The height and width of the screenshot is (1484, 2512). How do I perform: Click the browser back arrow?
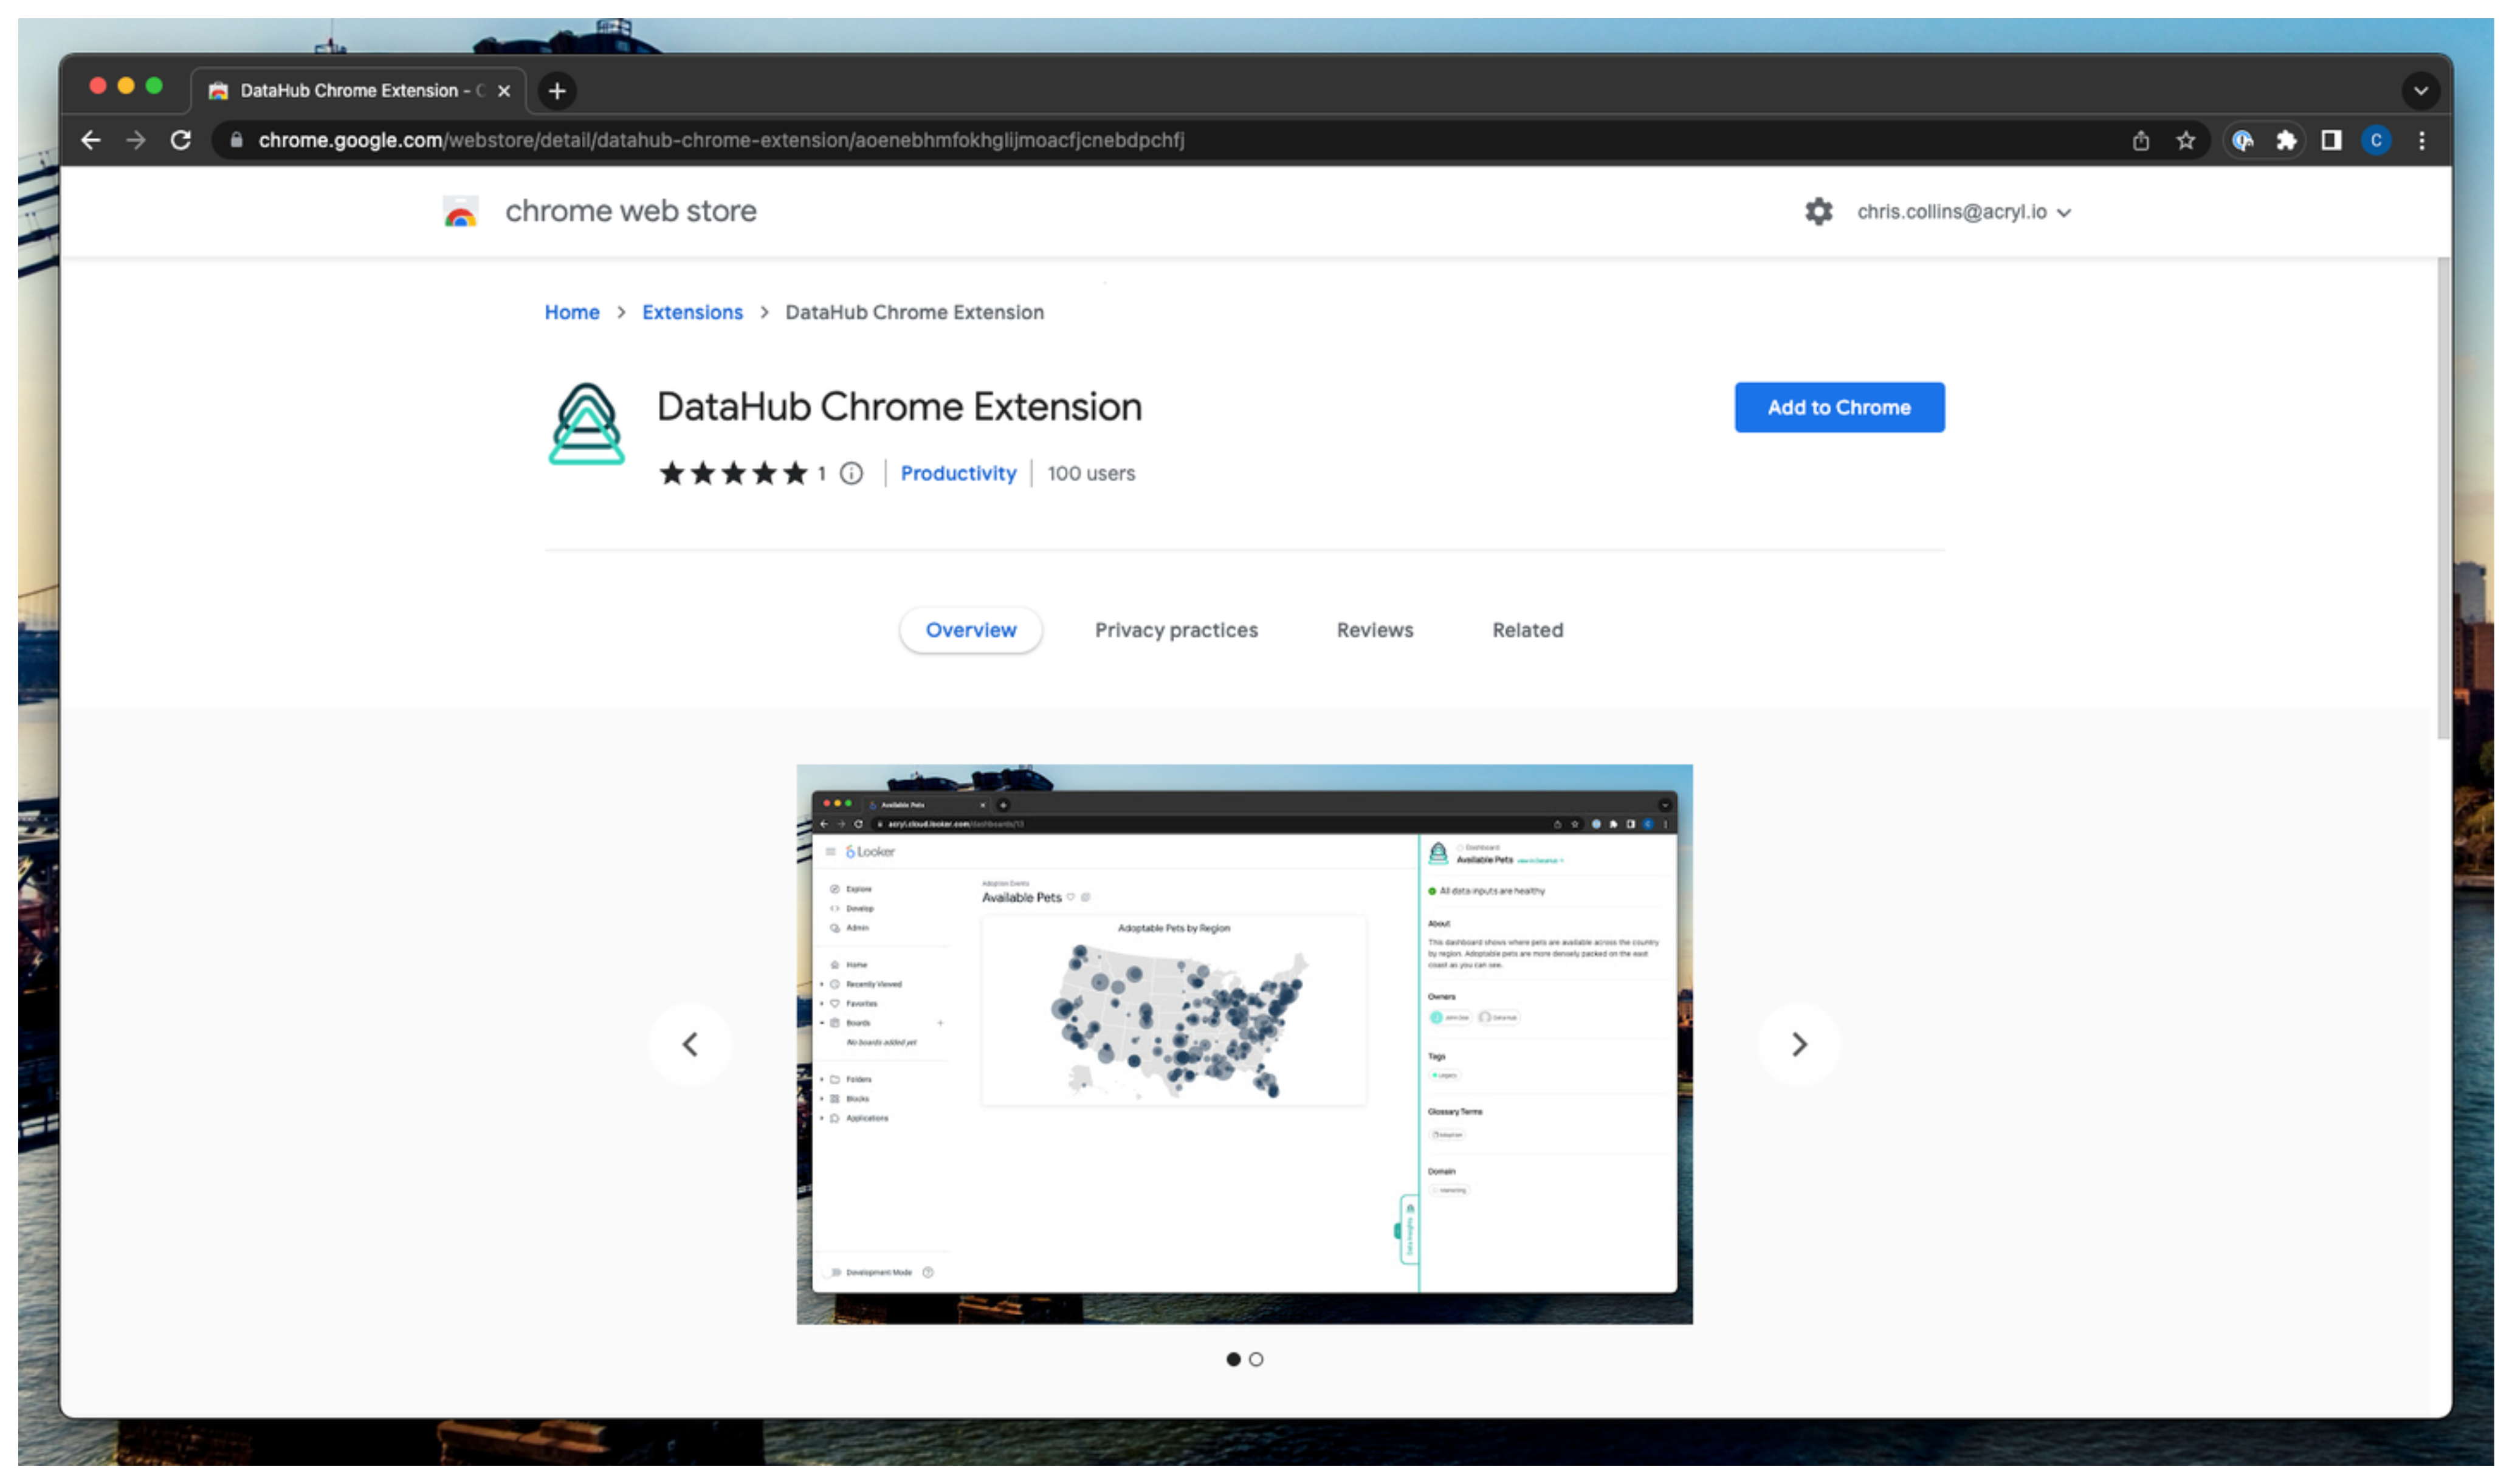[x=91, y=140]
